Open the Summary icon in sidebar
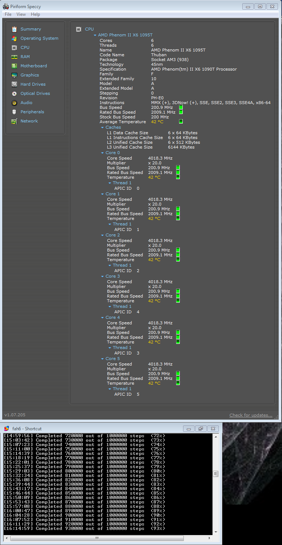 (14, 29)
